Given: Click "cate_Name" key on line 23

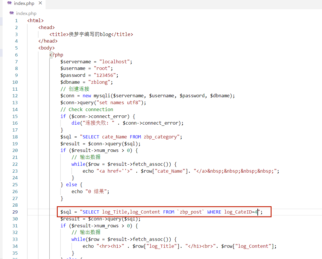Looking at the screenshot, I should pos(170,171).
